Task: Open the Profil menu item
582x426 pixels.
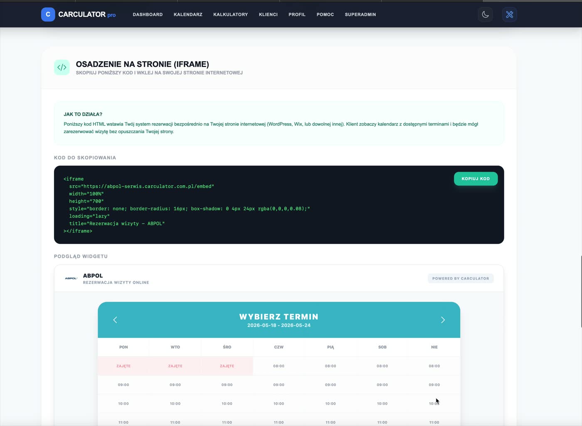Action: (297, 15)
